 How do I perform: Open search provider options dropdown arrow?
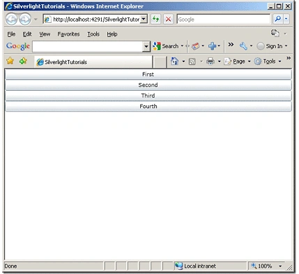point(286,19)
